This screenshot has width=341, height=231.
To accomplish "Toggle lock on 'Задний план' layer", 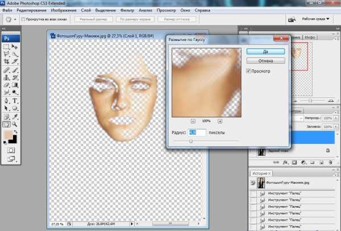I will coord(328,150).
